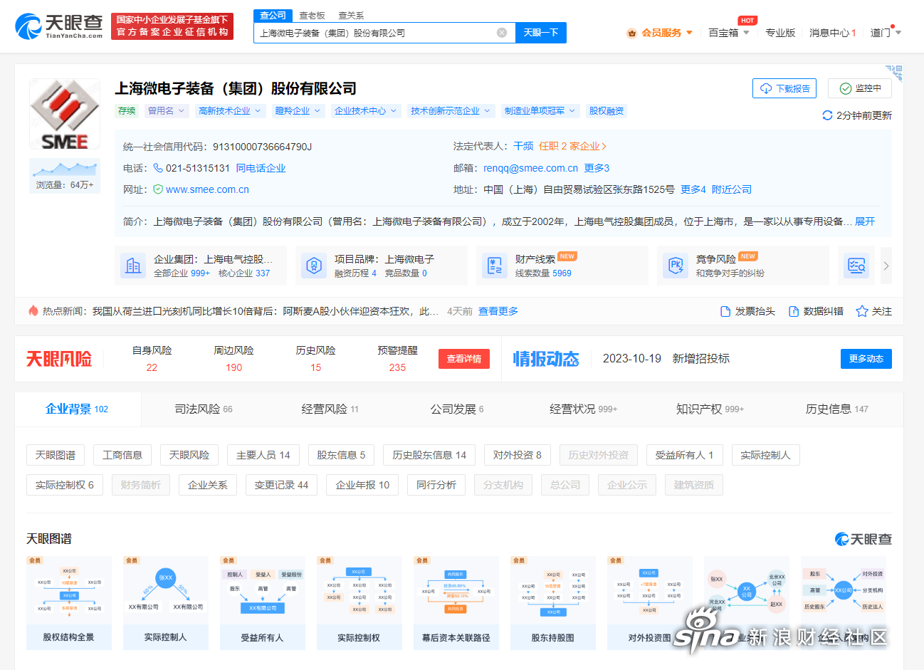Click the star 关注 follow icon
924x670 pixels.
(x=862, y=311)
